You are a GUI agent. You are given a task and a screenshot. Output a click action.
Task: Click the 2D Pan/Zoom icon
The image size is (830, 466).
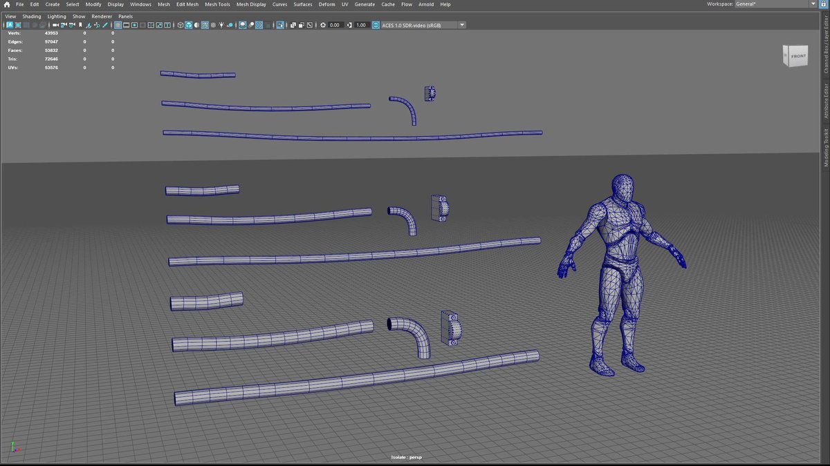click(97, 25)
